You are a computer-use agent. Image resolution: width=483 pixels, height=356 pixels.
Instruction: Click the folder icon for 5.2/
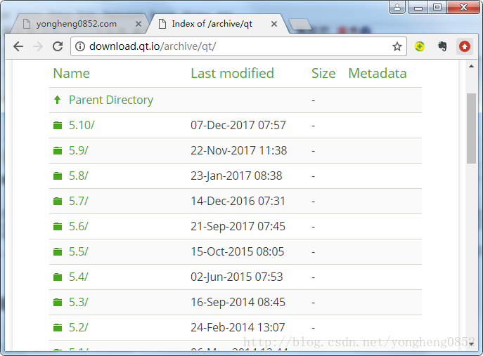click(x=58, y=327)
